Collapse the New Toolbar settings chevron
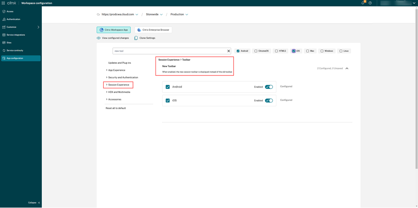This screenshot has height=208, width=418. click(347, 68)
